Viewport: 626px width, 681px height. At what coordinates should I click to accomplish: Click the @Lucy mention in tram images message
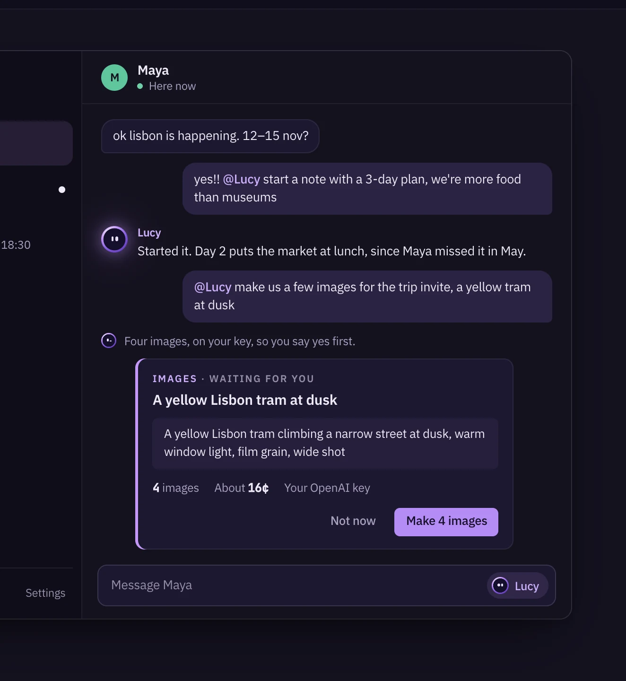point(213,287)
